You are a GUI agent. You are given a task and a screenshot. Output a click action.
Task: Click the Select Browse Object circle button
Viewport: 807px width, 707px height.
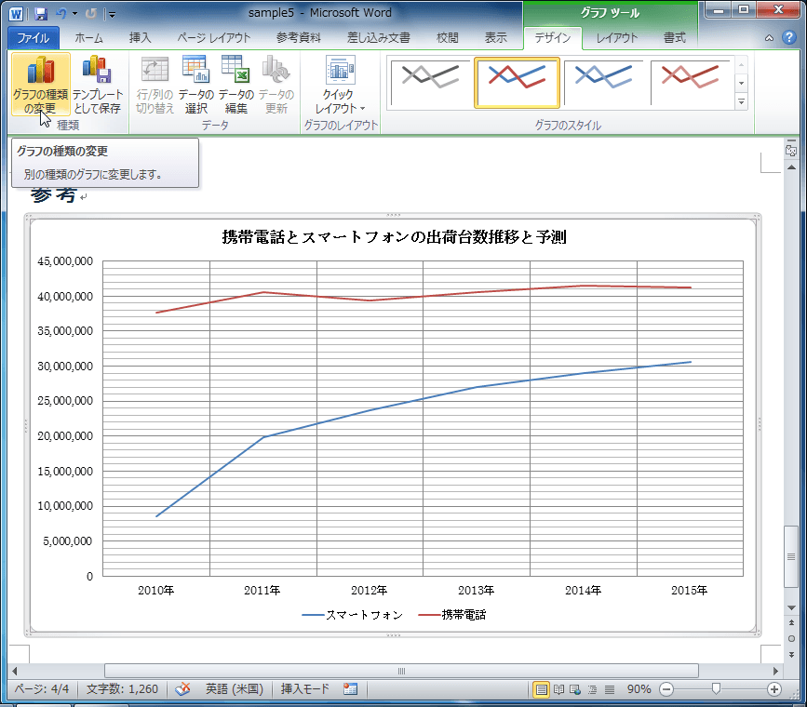tap(791, 638)
